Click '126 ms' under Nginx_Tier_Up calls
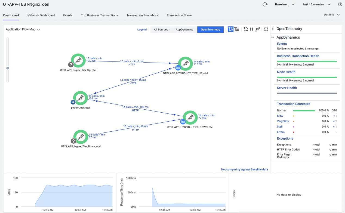Screen dimensions: 345x213 [x=91, y=61]
